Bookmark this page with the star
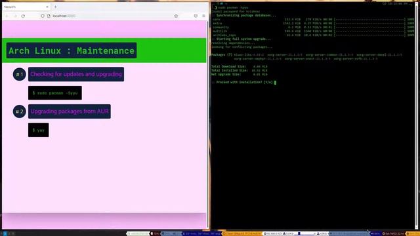 click(x=176, y=16)
